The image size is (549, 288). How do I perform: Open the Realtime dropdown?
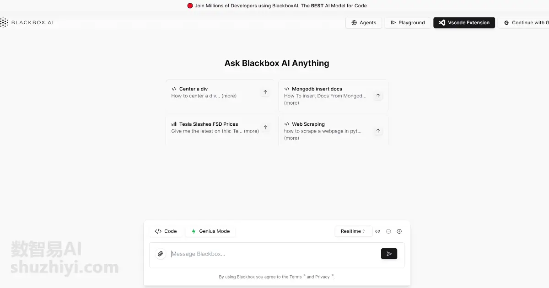353,231
